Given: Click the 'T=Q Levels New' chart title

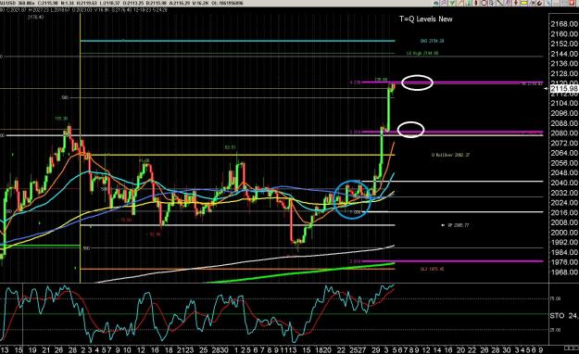Looking at the screenshot, I should (426, 19).
